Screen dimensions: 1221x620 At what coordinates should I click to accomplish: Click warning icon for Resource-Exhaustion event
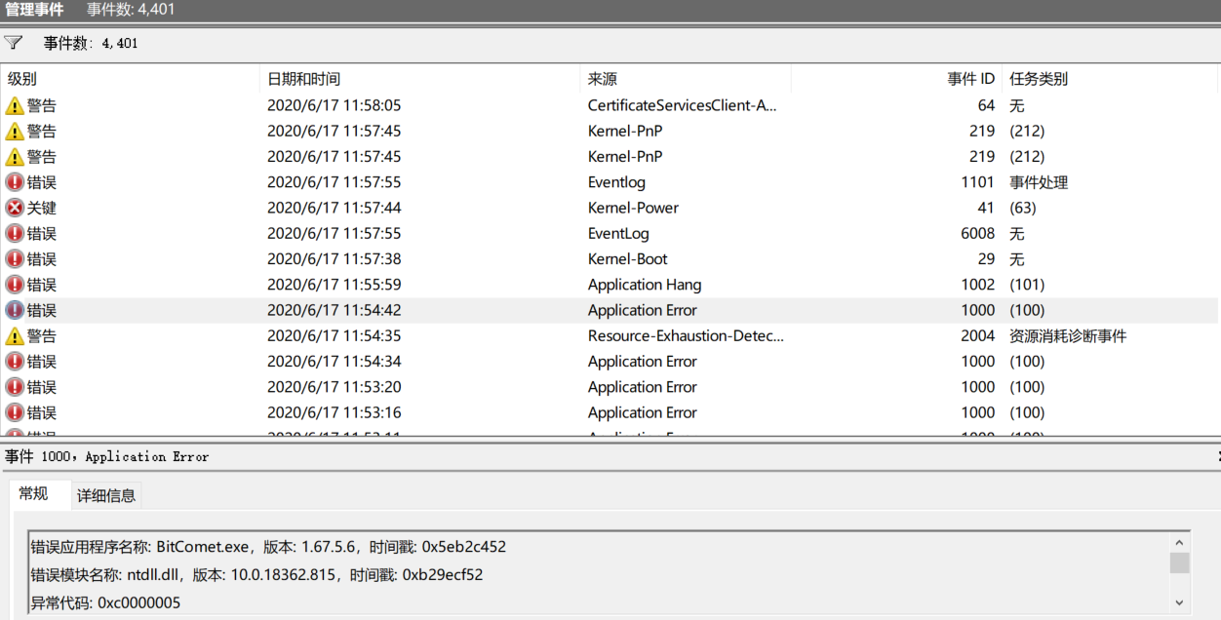15,336
